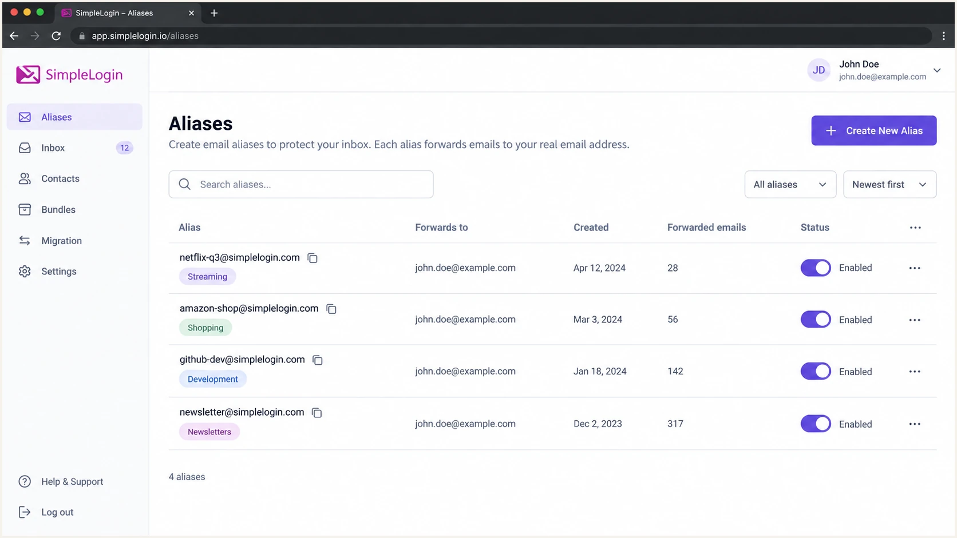957x538 pixels.
Task: Open the Newest first sort dropdown
Action: coord(889,184)
